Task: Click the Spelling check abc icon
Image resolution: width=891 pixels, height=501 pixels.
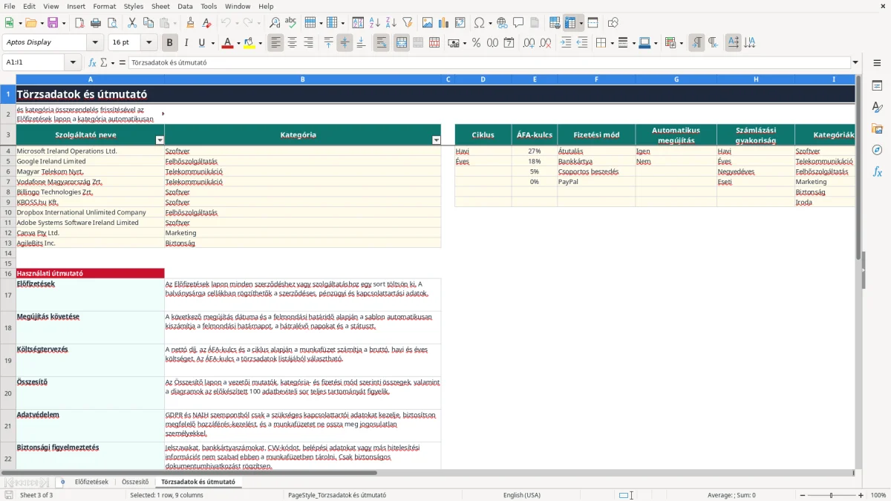Action: 291,23
